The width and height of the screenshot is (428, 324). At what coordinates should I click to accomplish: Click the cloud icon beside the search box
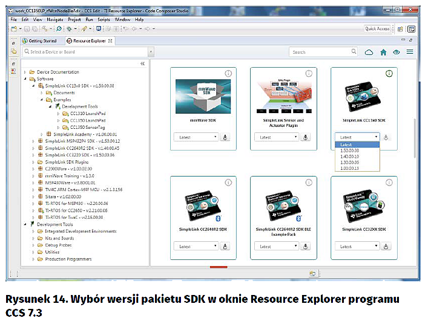368,52
